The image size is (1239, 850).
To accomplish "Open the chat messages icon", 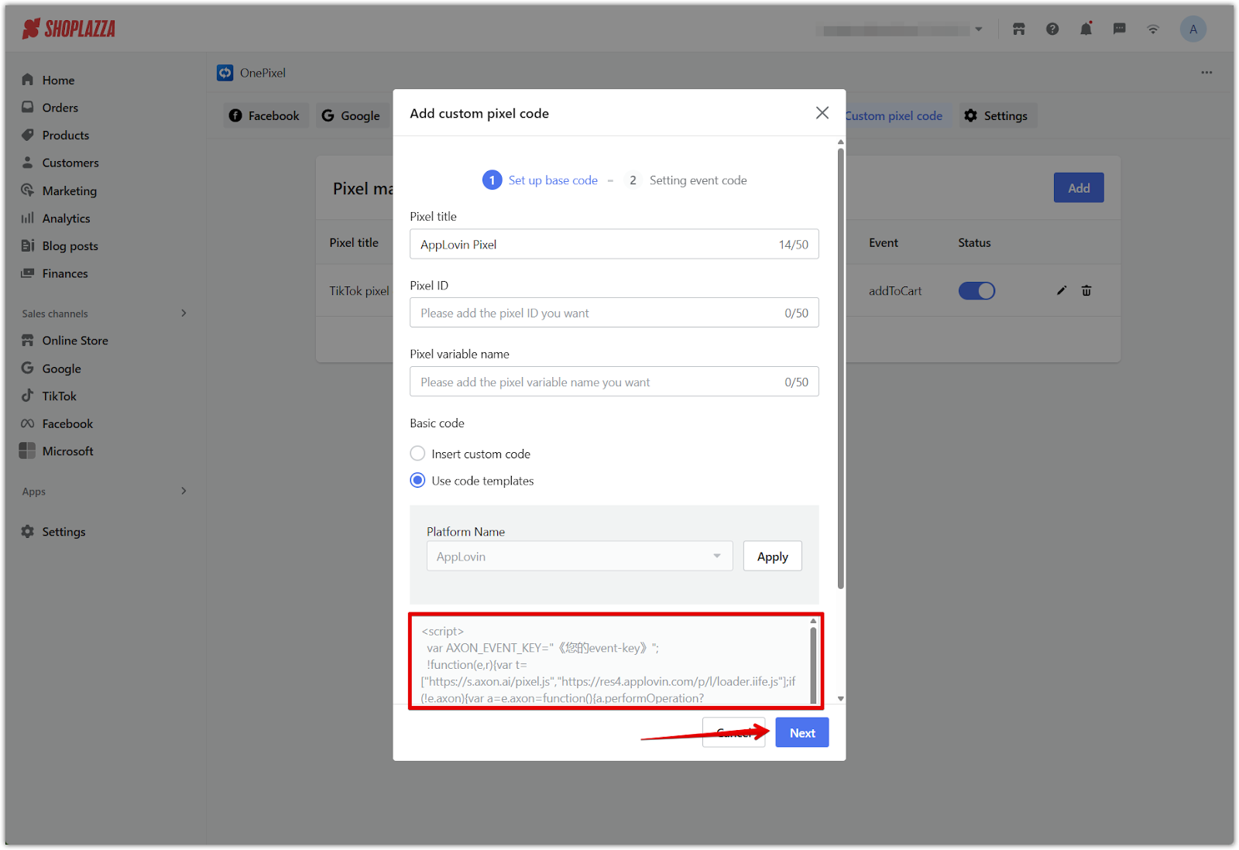I will point(1120,29).
